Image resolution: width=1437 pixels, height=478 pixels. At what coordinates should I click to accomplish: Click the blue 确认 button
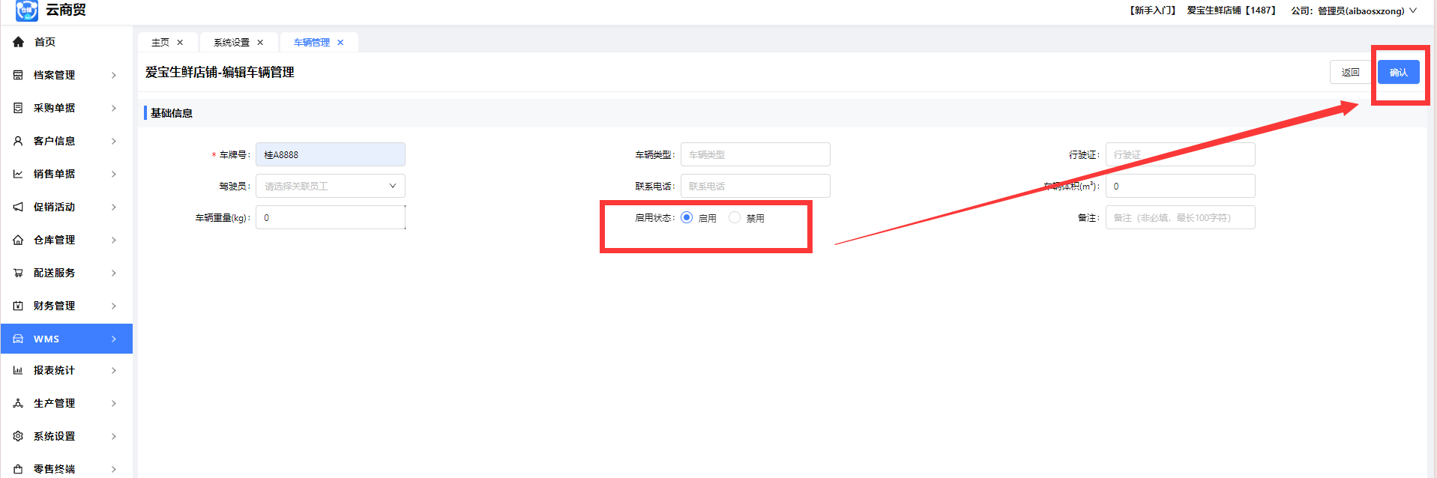pyautogui.click(x=1398, y=72)
